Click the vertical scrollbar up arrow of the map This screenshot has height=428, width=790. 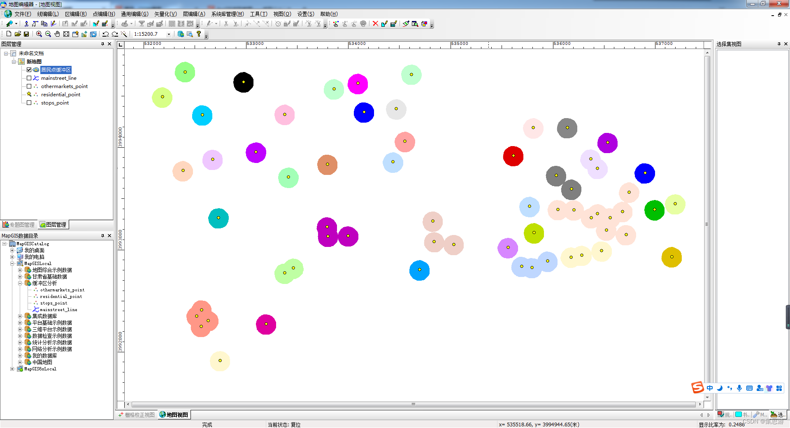(707, 53)
